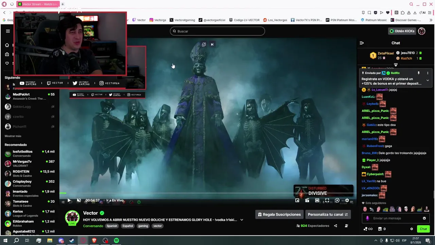Image resolution: width=435 pixels, height=245 pixels.
Task: Open the Platinum Mosaic bookmark
Action: tap(373, 20)
